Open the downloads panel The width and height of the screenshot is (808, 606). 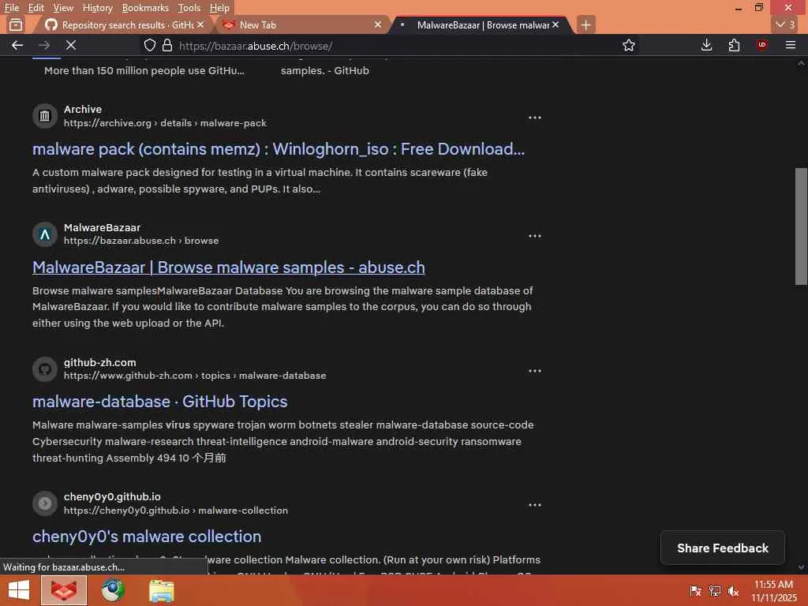(x=706, y=45)
